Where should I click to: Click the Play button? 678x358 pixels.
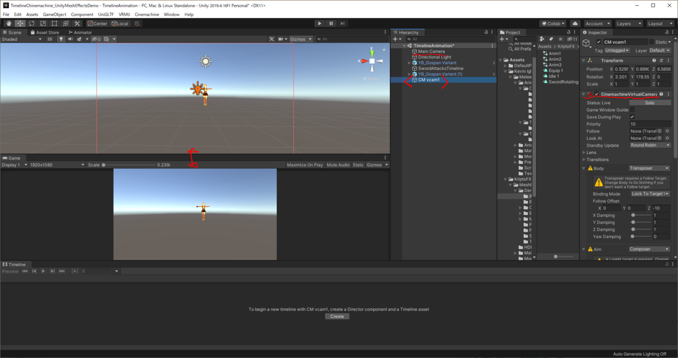(320, 23)
